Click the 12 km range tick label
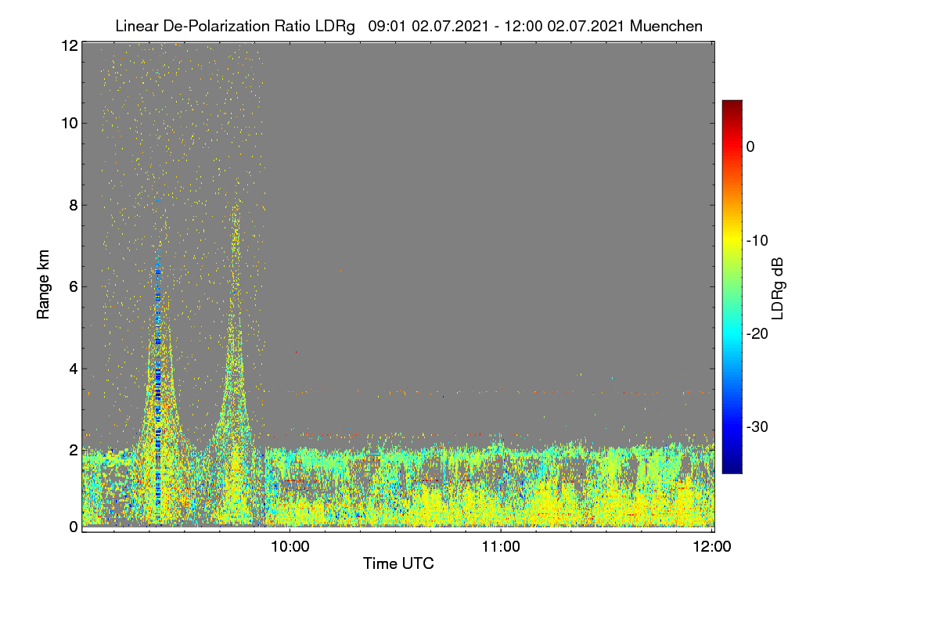 click(69, 45)
